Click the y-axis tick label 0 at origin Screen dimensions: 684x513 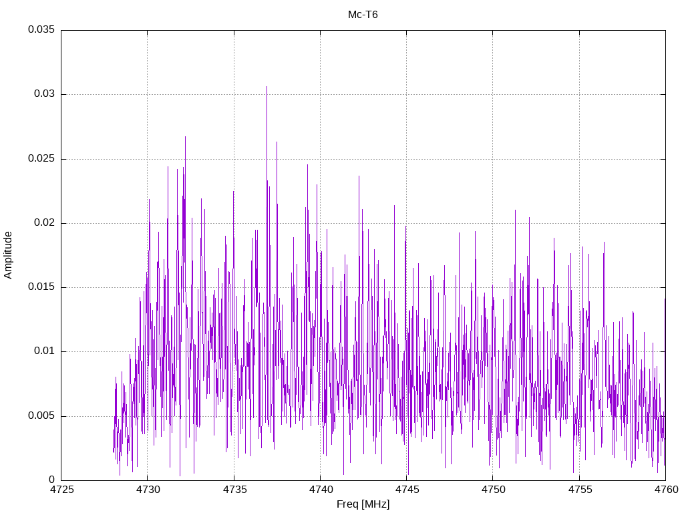pyautogui.click(x=52, y=480)
